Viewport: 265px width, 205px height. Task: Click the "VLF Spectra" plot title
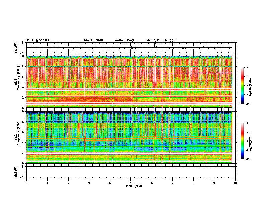tap(38, 40)
